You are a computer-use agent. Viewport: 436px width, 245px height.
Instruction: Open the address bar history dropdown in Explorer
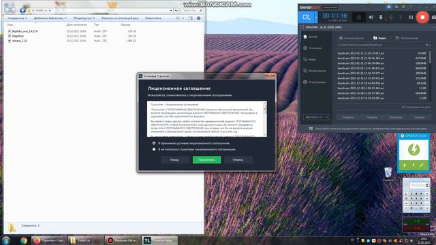pyautogui.click(x=171, y=10)
